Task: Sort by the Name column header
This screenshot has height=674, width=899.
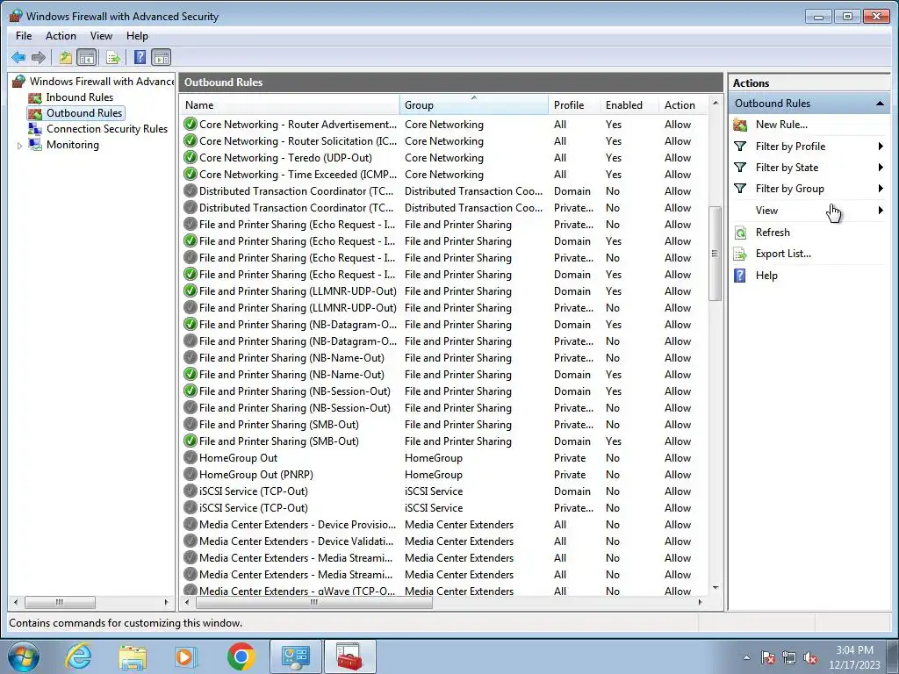Action: [290, 105]
